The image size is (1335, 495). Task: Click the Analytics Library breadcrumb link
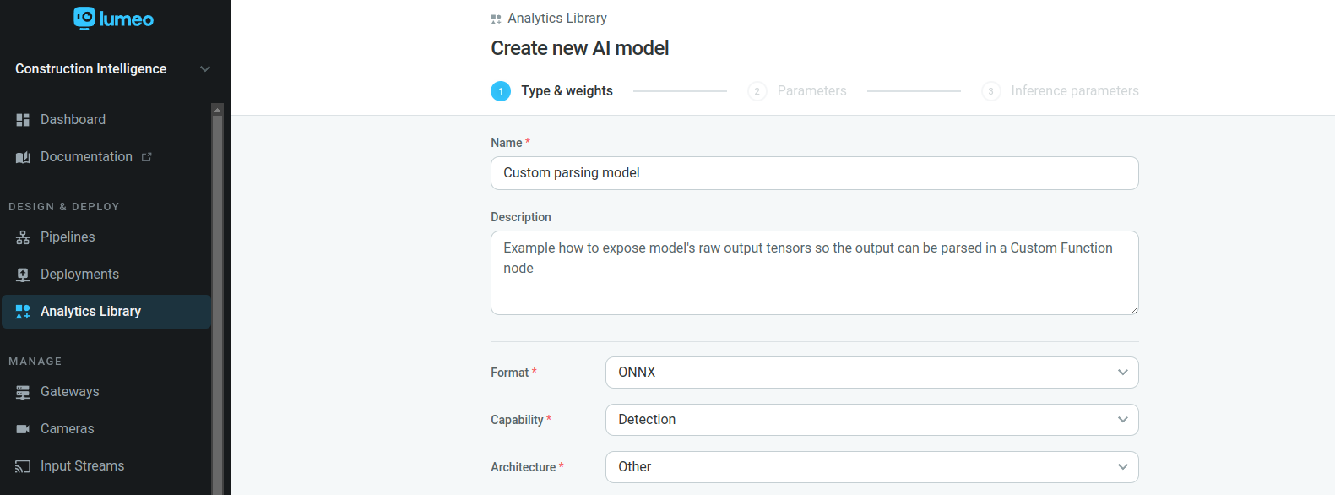pyautogui.click(x=556, y=19)
